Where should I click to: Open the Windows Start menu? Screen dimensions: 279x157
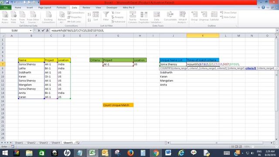point(5,153)
